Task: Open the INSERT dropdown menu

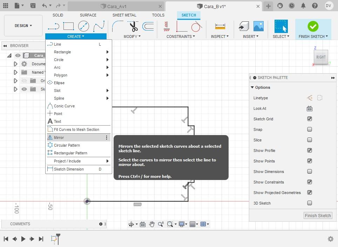Action: pos(250,36)
